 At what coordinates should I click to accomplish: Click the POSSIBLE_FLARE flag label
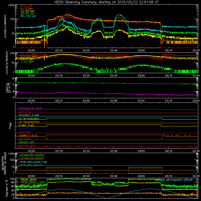coord(29,115)
